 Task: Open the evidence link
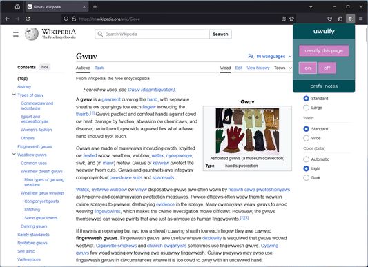point(166,204)
